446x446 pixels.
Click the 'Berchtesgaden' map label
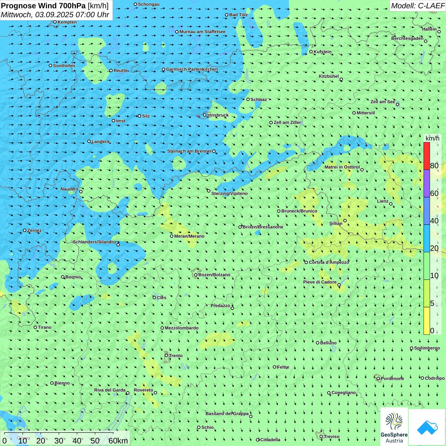point(407,38)
